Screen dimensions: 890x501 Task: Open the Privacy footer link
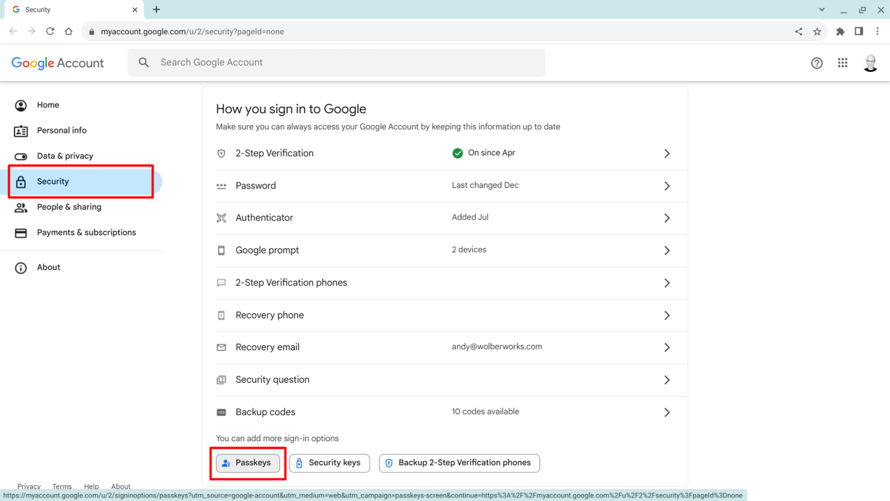pos(29,486)
